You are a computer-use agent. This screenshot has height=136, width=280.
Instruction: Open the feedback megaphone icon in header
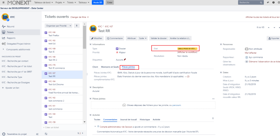point(268,2)
